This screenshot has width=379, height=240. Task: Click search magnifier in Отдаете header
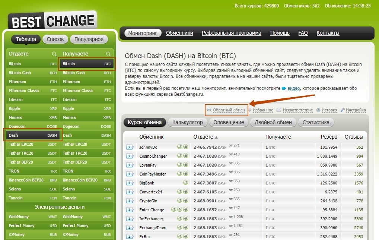click(54, 54)
